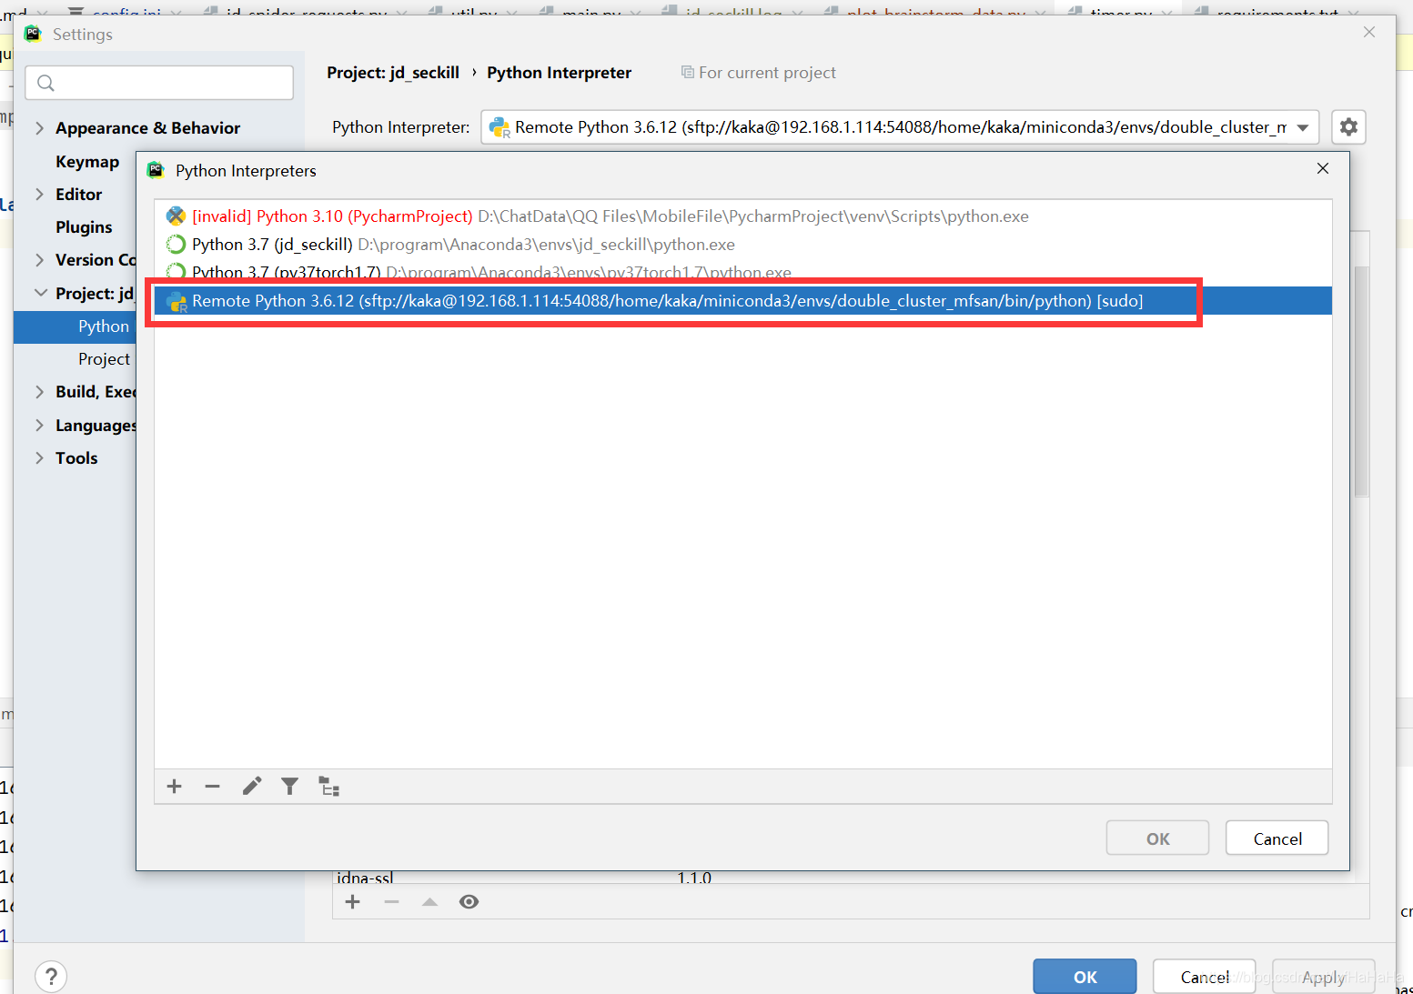The image size is (1413, 994).
Task: Close the Settings window
Action: (x=1369, y=33)
